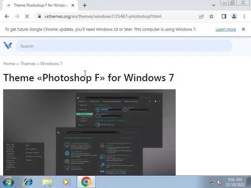Click the address bar URL
The width and height of the screenshot is (251, 188).
pyautogui.click(x=103, y=17)
